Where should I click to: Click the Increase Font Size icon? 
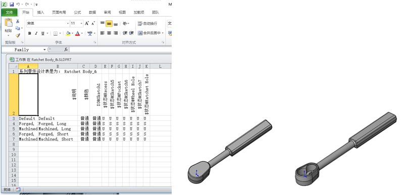click(x=87, y=23)
